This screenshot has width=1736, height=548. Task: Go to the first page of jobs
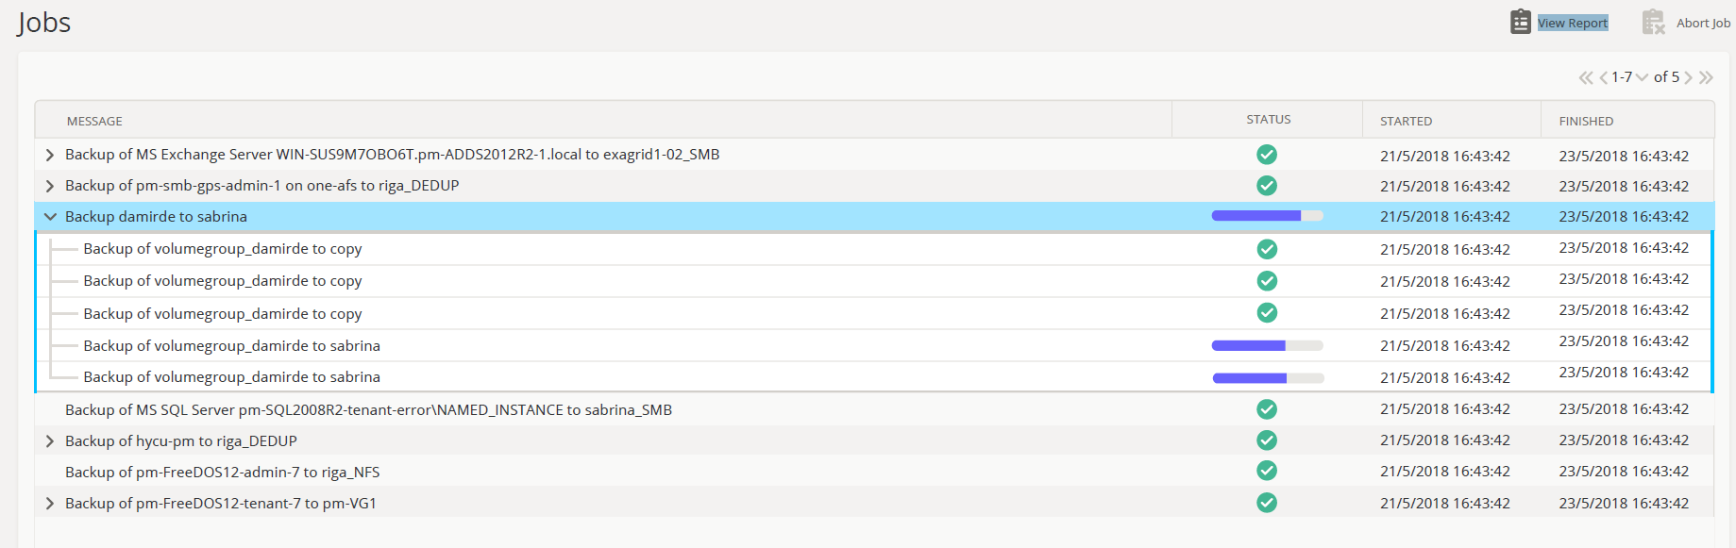(x=1586, y=77)
